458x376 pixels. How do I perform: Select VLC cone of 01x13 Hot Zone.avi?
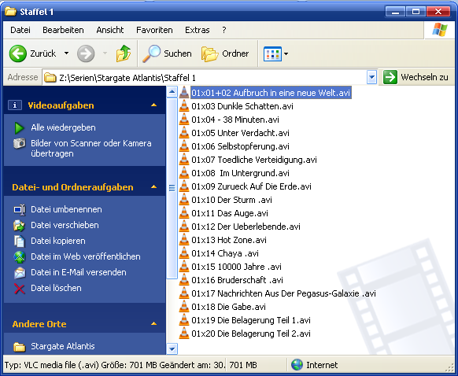[x=184, y=240]
